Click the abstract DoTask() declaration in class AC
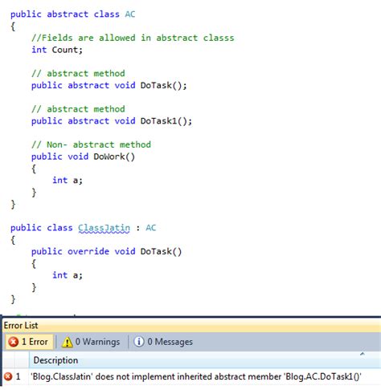The image size is (381, 390). (109, 86)
